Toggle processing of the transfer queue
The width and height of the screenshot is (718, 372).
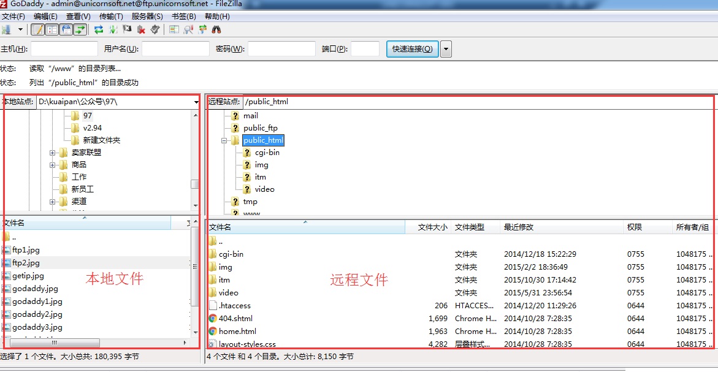113,29
